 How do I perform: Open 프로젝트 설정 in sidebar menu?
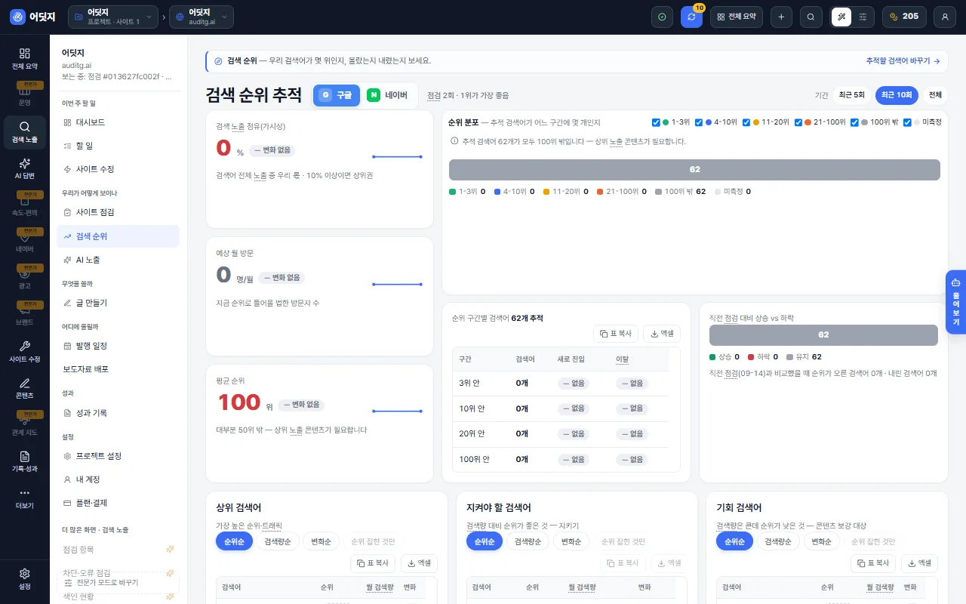click(x=118, y=456)
